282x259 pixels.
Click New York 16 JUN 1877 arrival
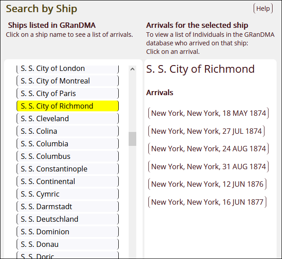click(207, 202)
